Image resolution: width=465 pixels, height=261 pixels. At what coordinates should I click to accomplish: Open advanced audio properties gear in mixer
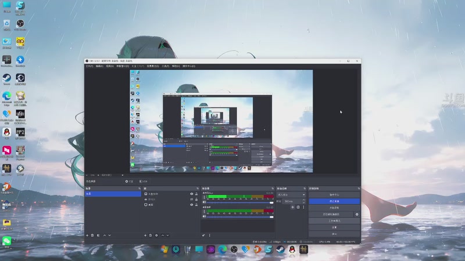203,235
